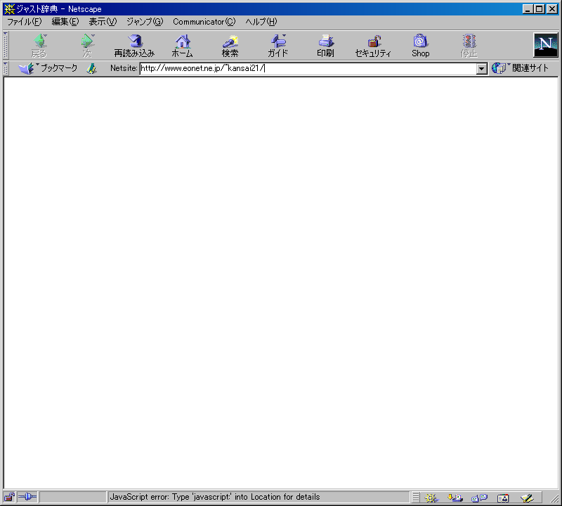Click the Netscape title bar system icon
Viewport: 562px width, 506px height.
coord(9,8)
